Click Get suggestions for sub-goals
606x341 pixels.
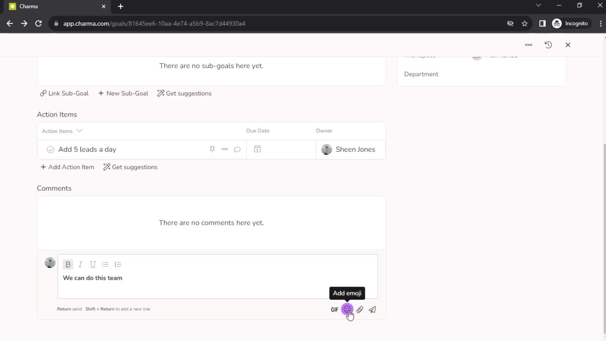(x=185, y=93)
